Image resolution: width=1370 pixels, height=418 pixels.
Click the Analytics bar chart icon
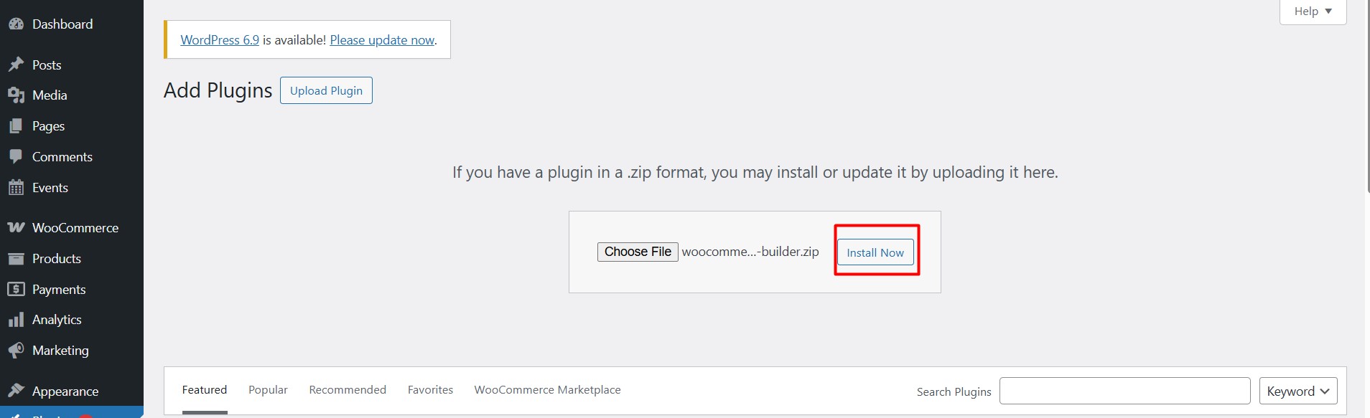tap(16, 320)
